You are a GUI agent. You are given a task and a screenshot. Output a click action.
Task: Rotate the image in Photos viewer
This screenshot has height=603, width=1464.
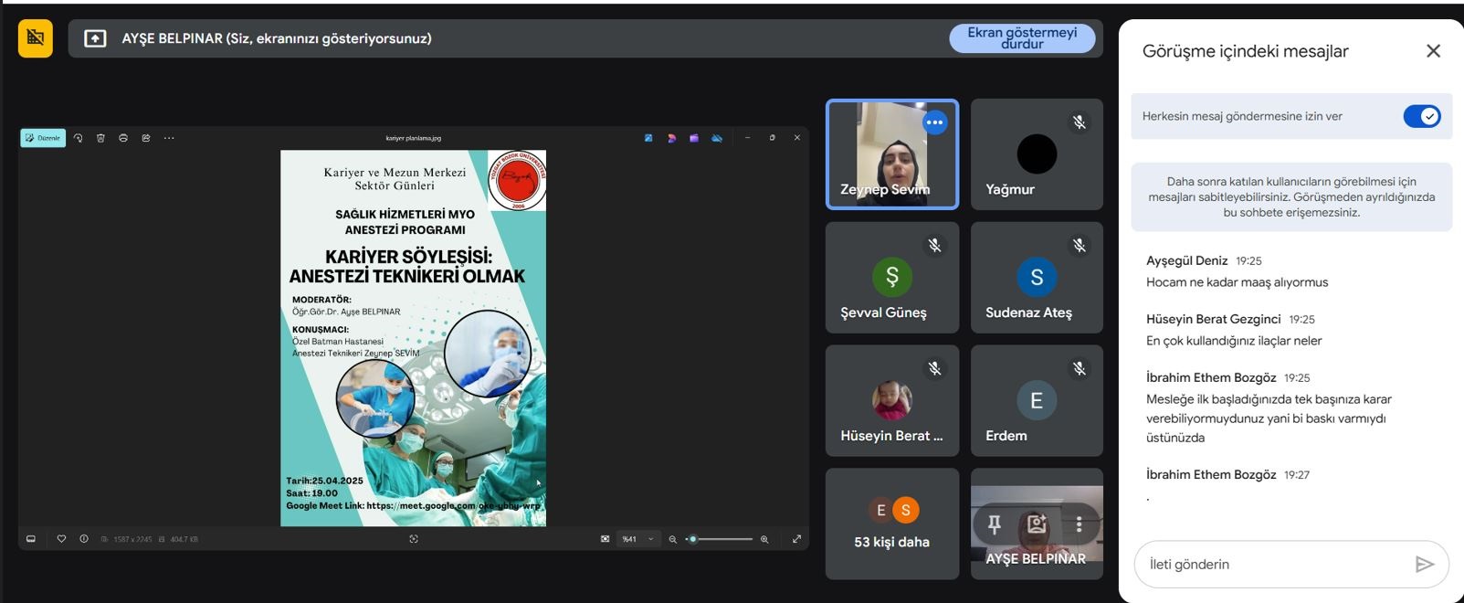[x=79, y=138]
